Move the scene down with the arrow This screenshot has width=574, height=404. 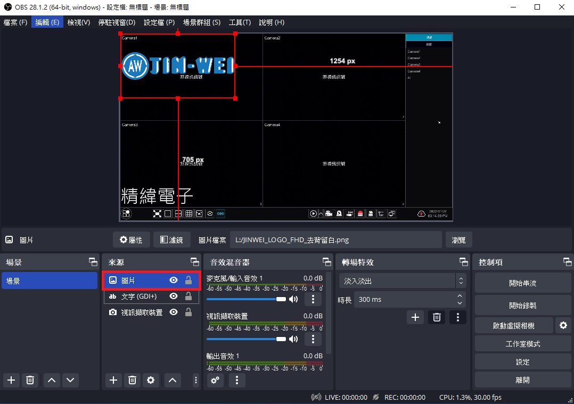point(70,380)
